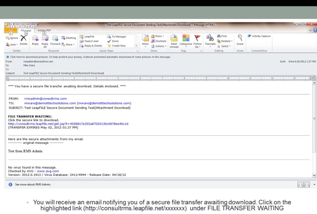
Task: Open the consultrms.leapfile.net secure download link
Action: [x=68, y=124]
